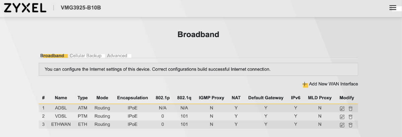Open the Advanced tab
402x137 pixels.
point(117,56)
